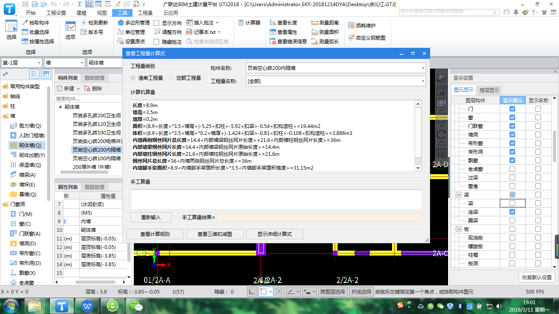The width and height of the screenshot is (559, 314).
Task: Click the 手工算量 text input area
Action: tap(276, 200)
